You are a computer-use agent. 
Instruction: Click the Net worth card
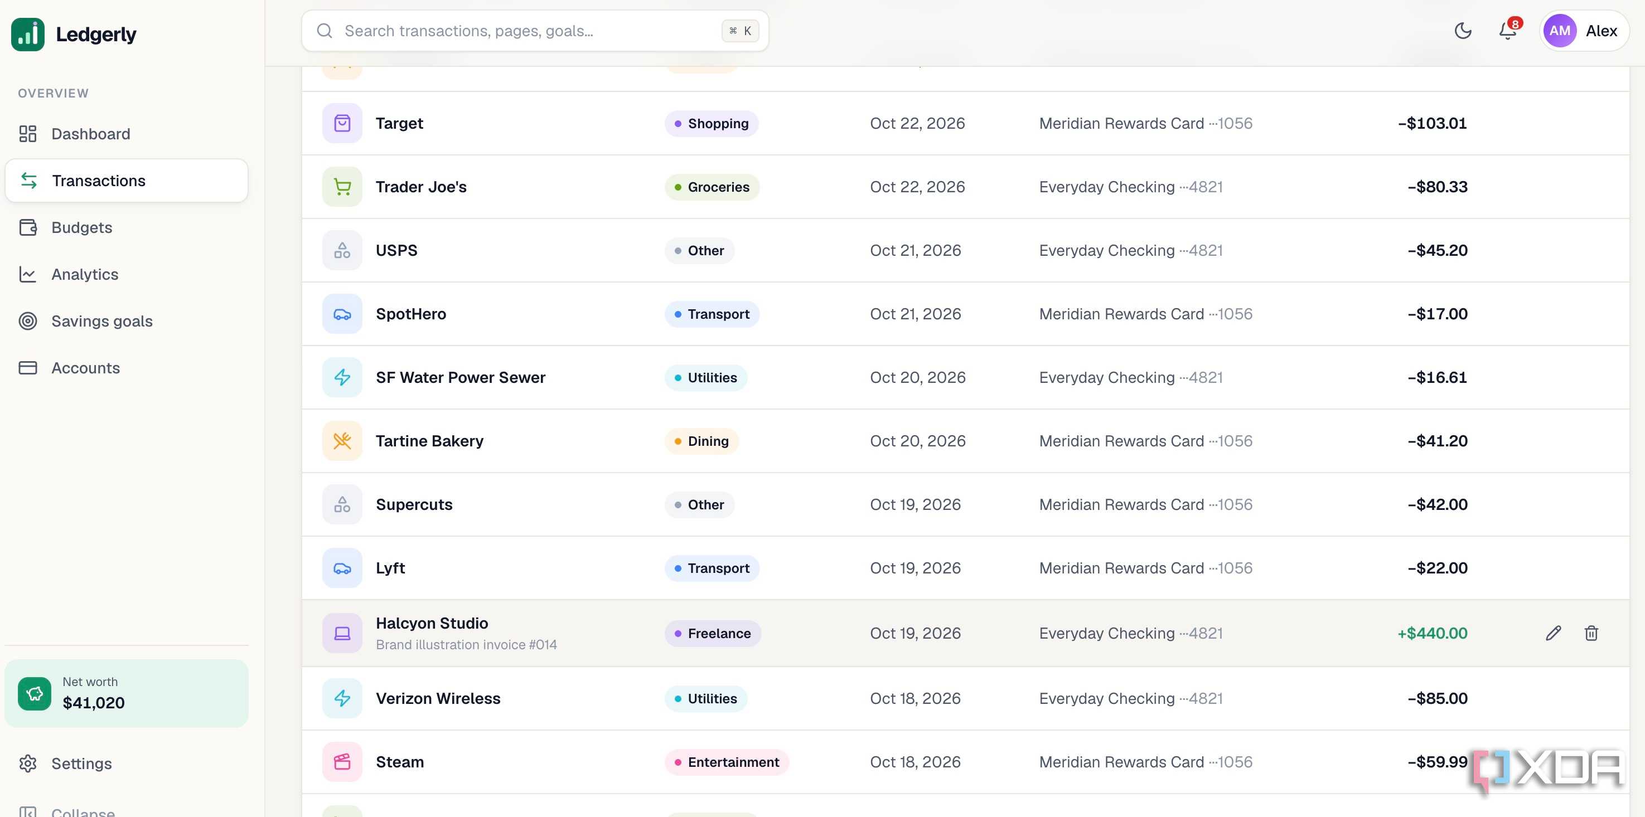(127, 693)
